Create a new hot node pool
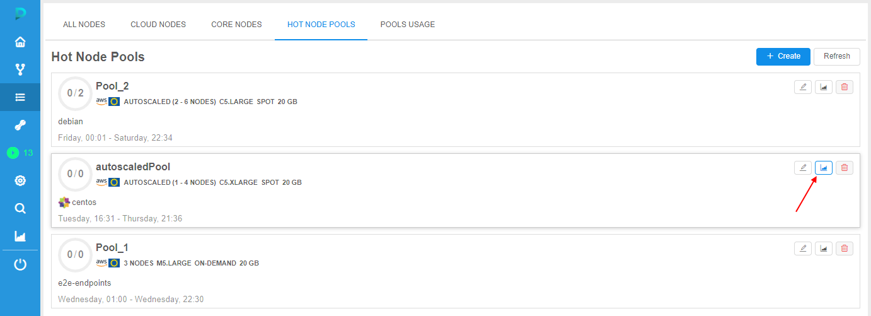This screenshot has height=316, width=871. 783,56
